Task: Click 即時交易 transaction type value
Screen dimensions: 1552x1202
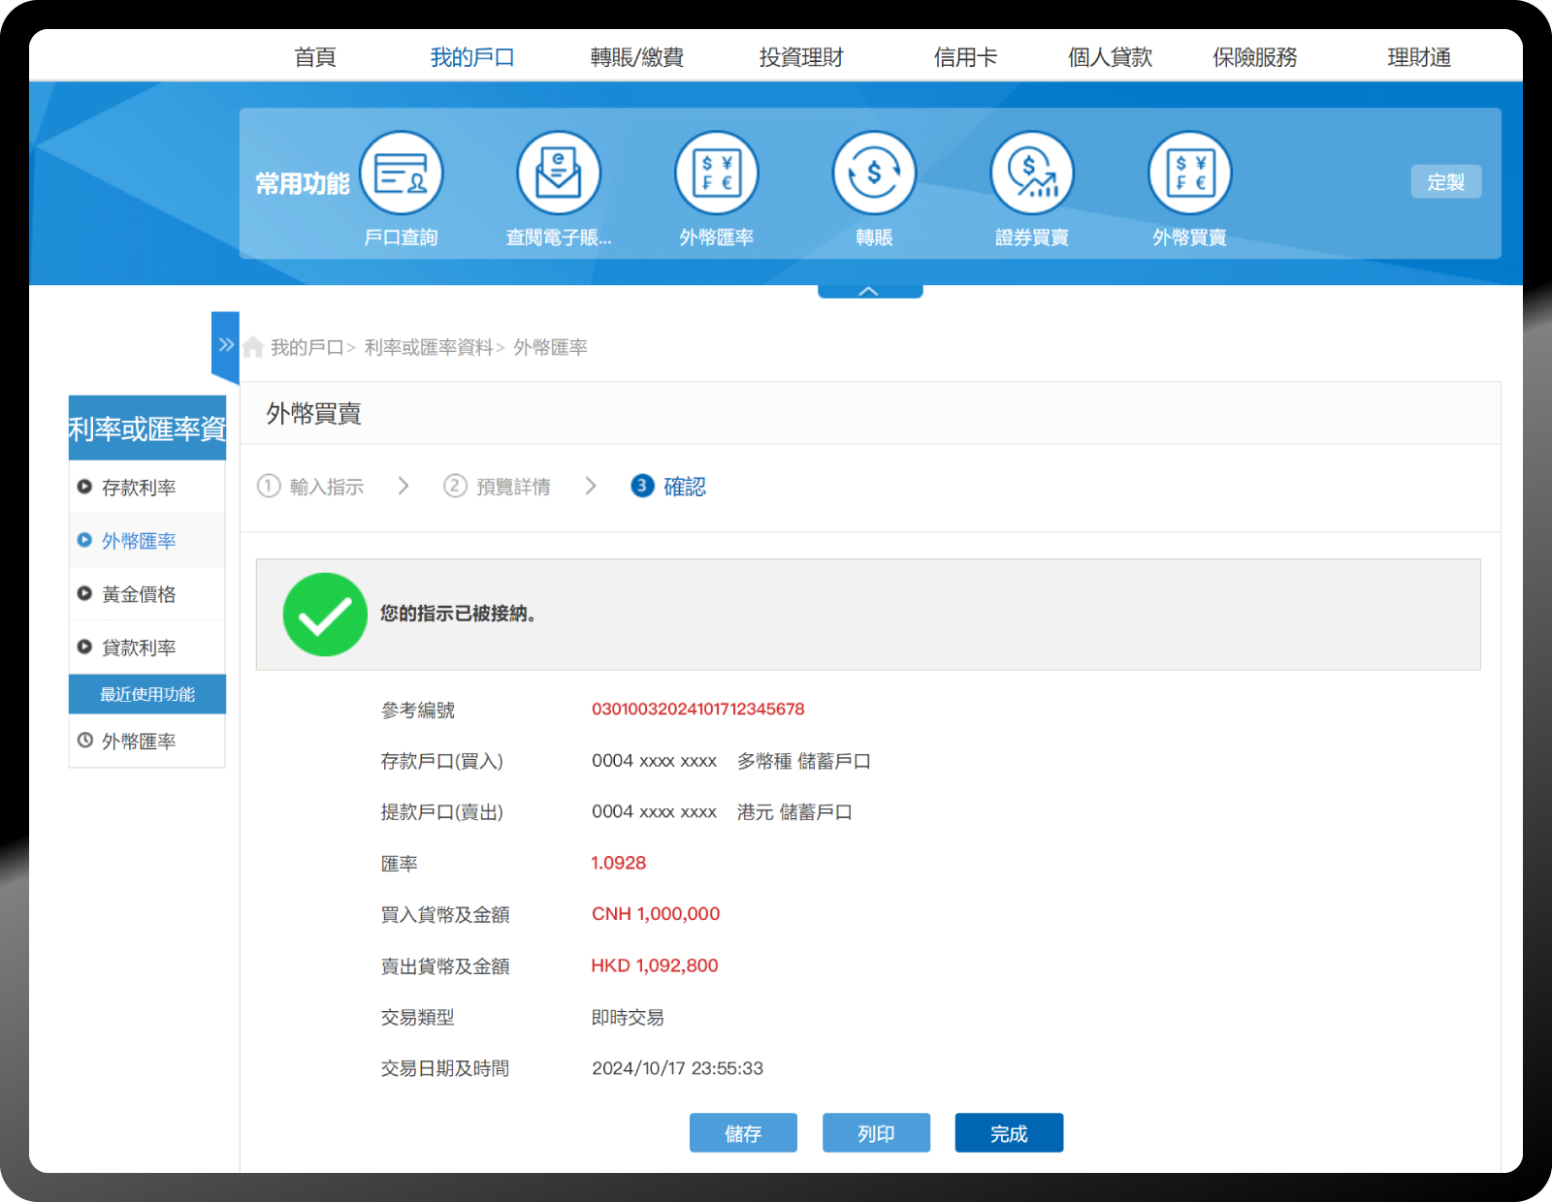Action: (628, 1017)
